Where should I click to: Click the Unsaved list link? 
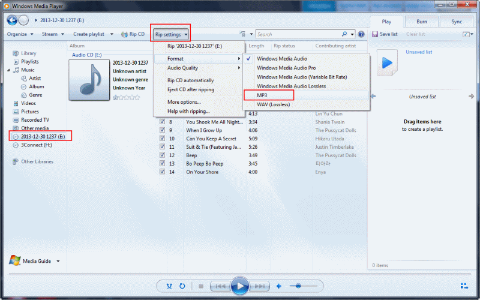(419, 52)
